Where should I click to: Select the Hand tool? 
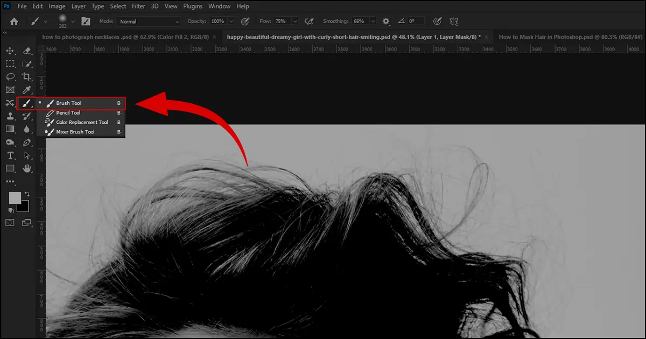27,168
